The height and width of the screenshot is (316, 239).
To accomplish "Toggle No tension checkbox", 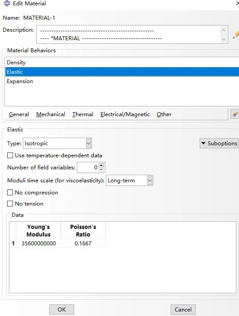I will (10, 203).
